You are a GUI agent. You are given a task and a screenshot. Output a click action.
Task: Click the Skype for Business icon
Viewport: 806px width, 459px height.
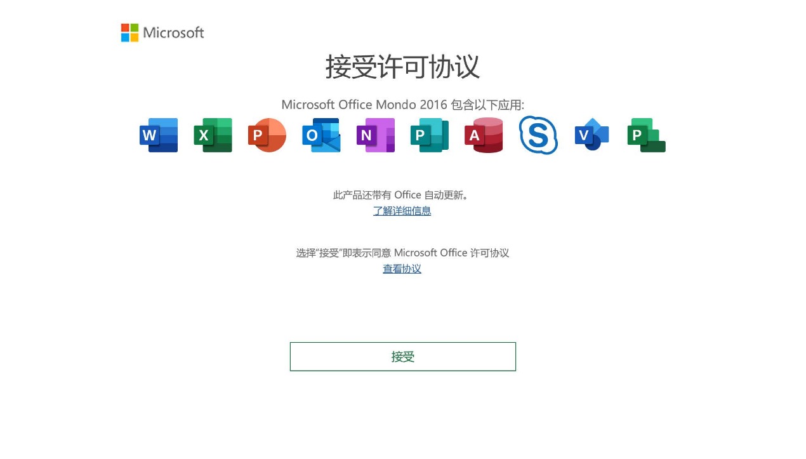tap(538, 135)
